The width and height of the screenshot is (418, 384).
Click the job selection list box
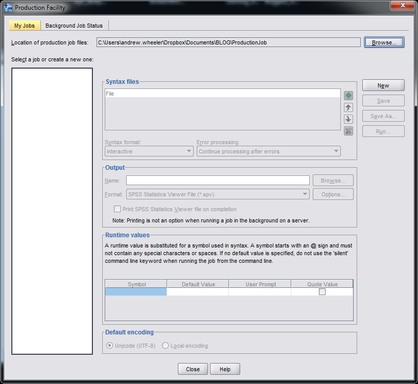tap(52, 211)
